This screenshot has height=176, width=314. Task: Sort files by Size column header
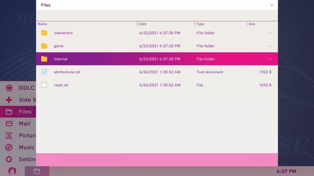[252, 24]
